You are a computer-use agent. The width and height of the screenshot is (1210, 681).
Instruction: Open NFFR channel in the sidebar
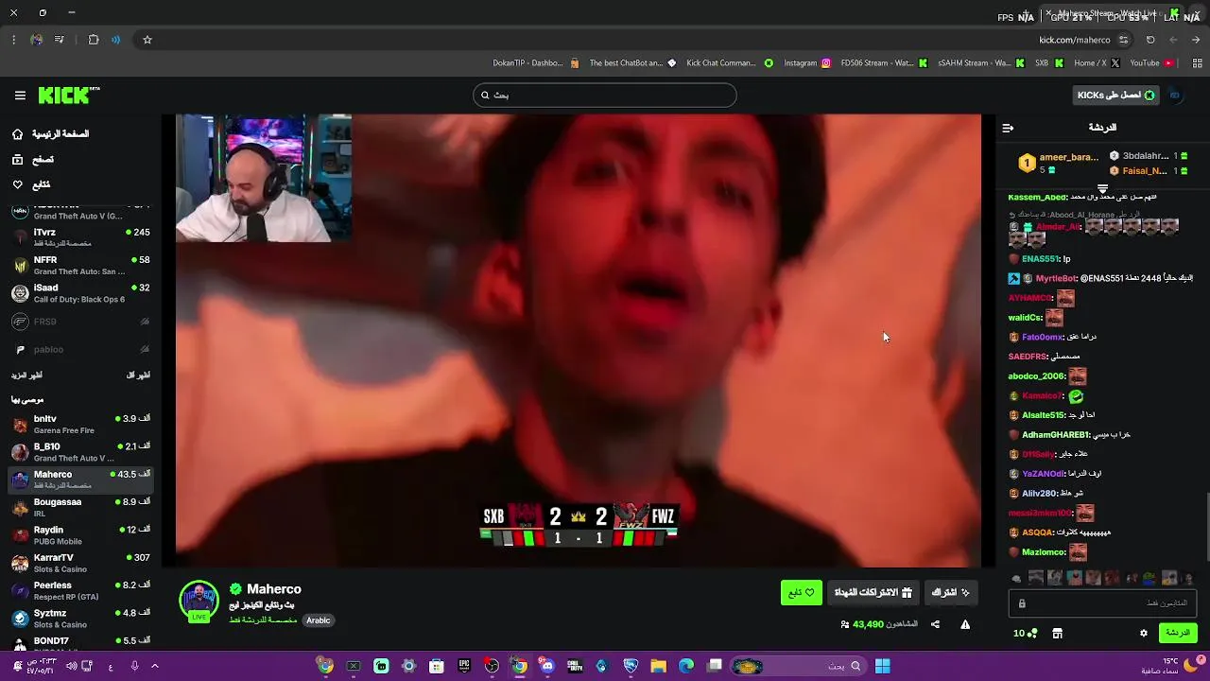point(80,265)
